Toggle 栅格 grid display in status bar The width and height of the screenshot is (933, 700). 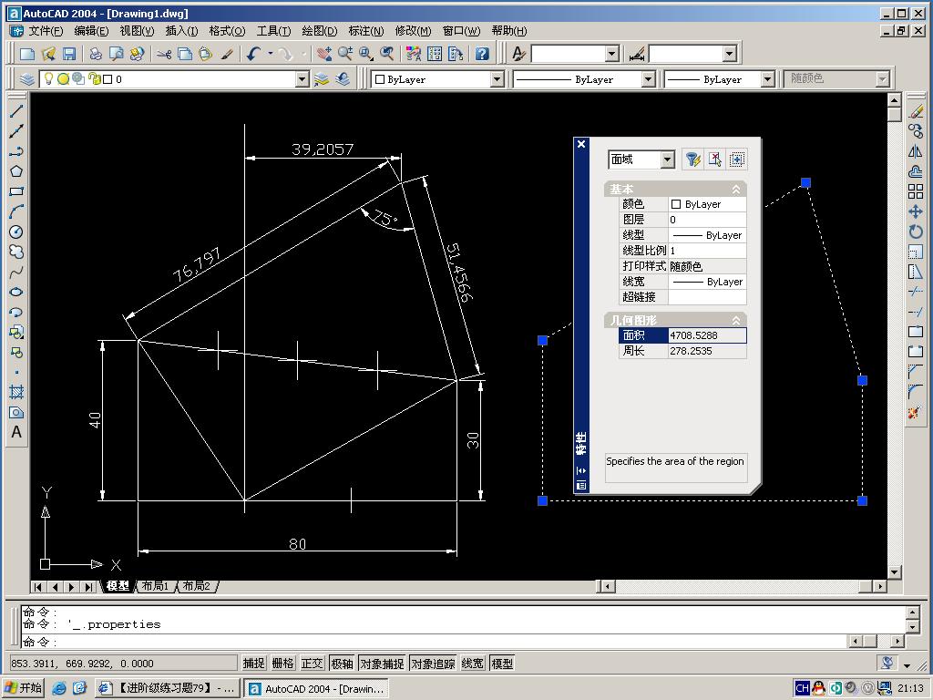(x=282, y=664)
